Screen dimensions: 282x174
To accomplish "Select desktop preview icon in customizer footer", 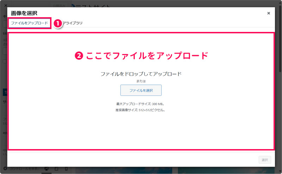I will 47,169.
